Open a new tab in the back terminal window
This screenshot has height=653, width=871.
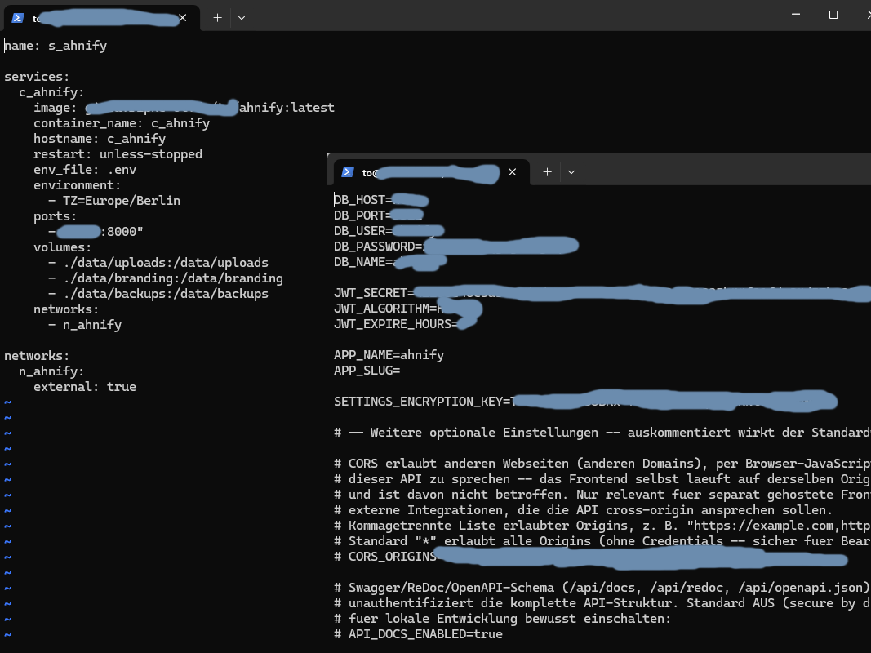click(217, 18)
